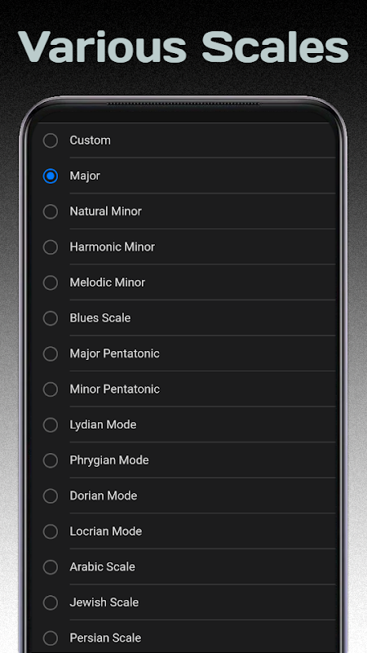Tap the Persian Scale label text
367x653 pixels.
(105, 638)
